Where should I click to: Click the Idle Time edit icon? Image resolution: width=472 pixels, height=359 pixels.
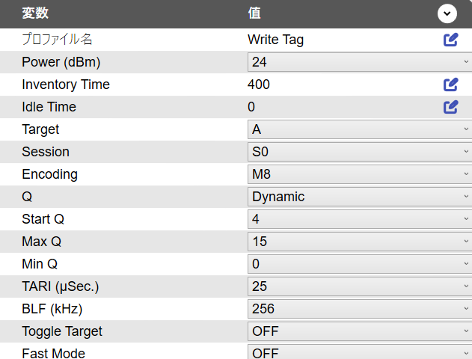[x=450, y=107]
